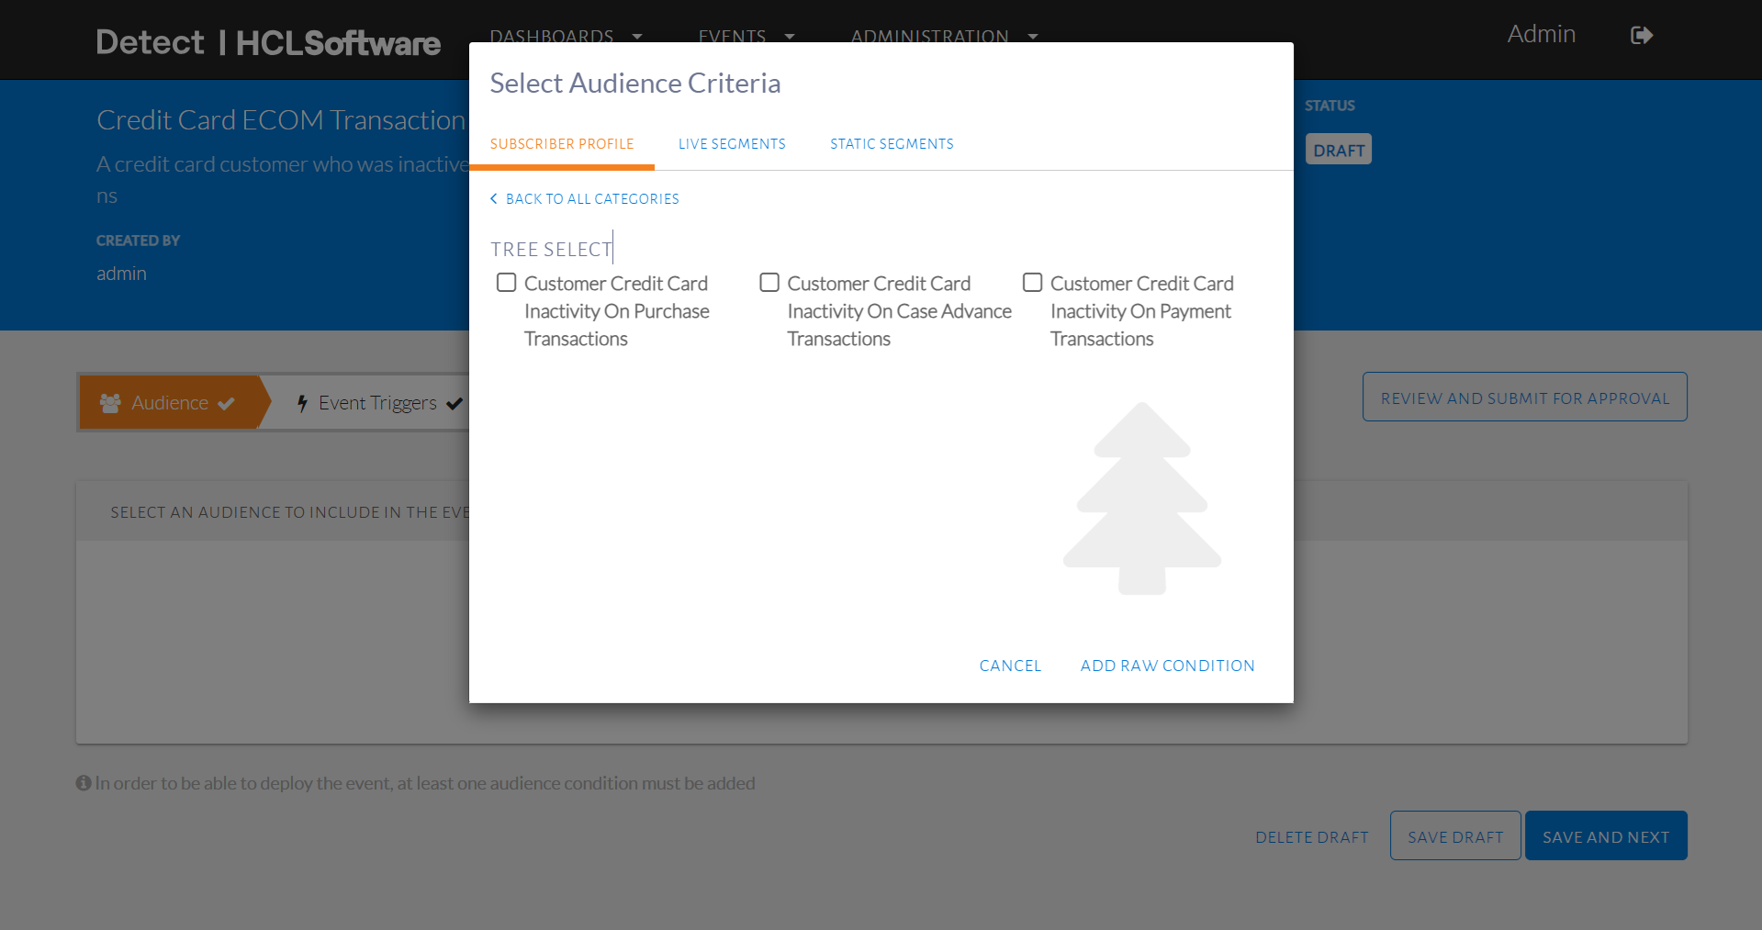Switch to the Static Segments tab

(x=892, y=144)
